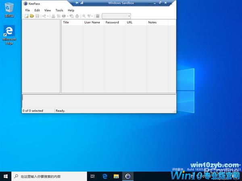This screenshot has height=181, width=242.
Task: Click the Find magnifier toolbar icon
Action: click(84, 16)
